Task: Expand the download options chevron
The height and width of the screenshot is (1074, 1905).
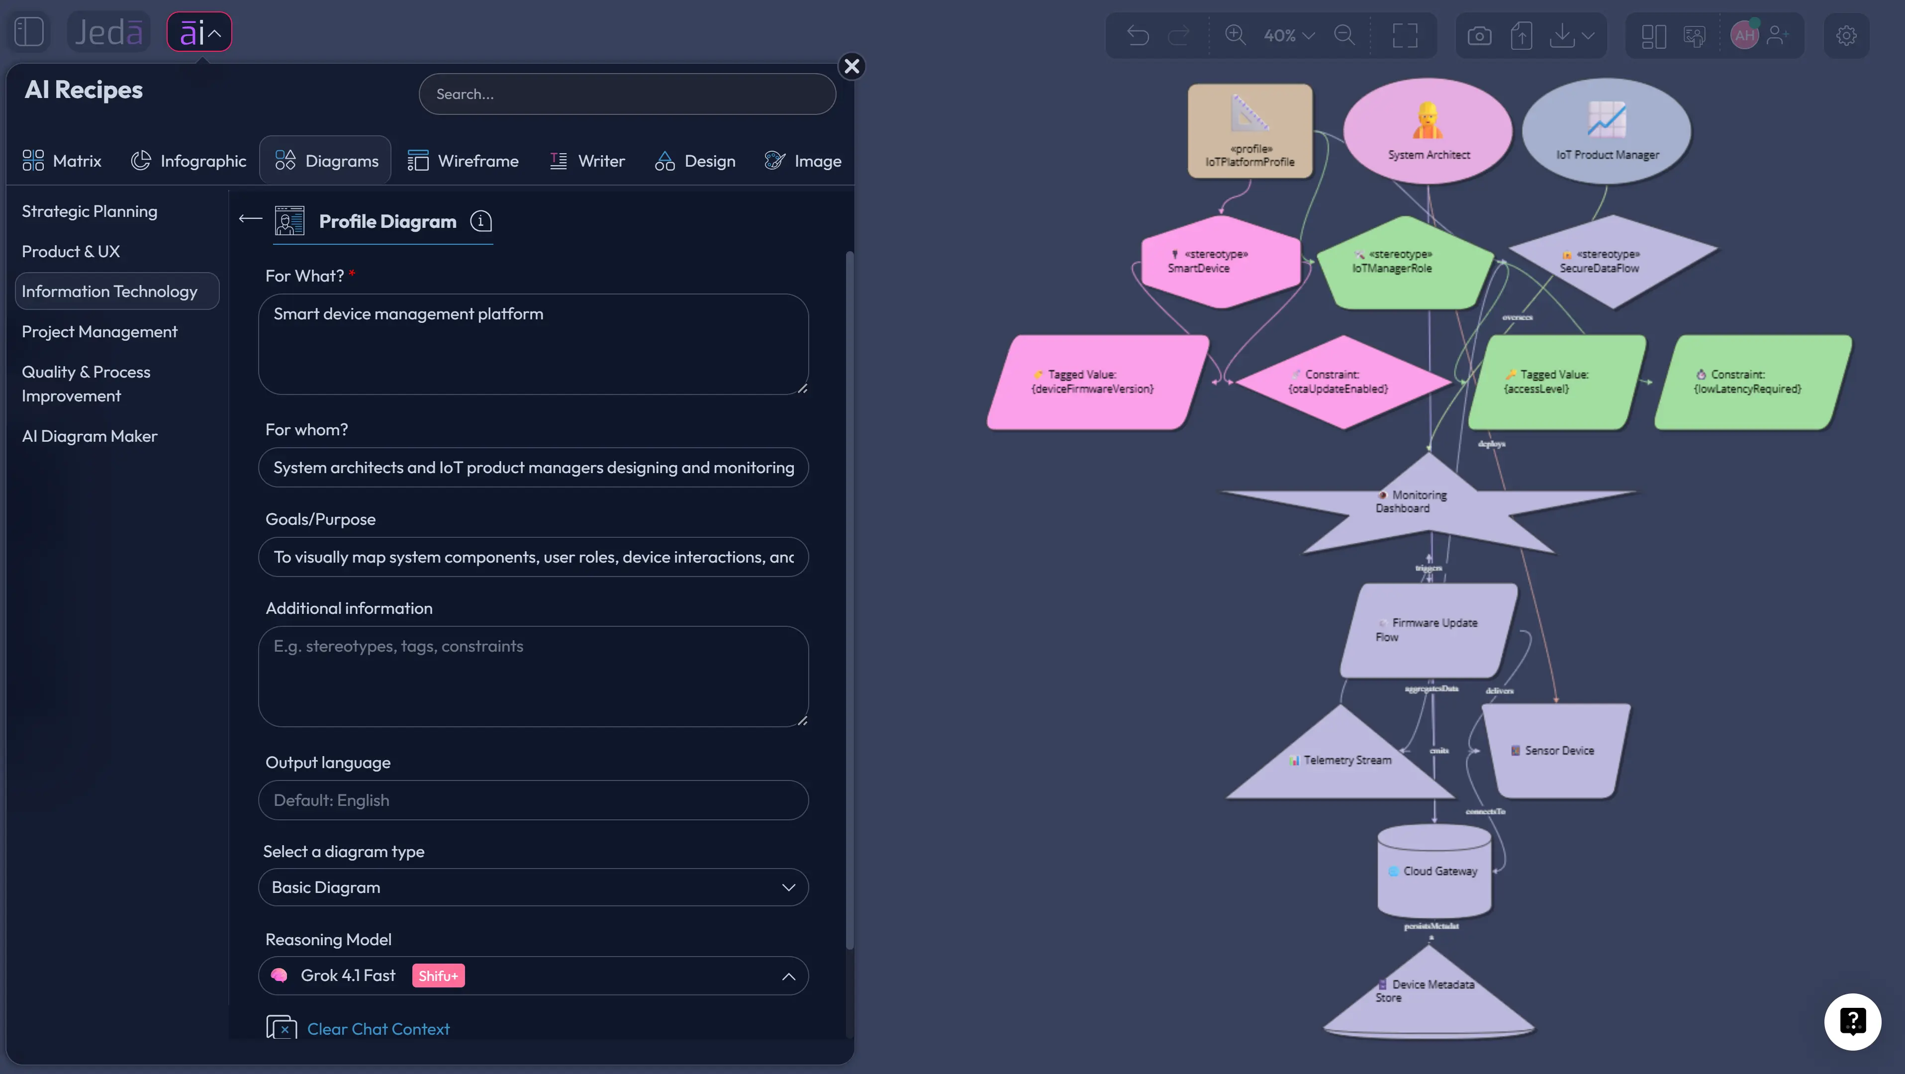Action: pyautogui.click(x=1588, y=35)
